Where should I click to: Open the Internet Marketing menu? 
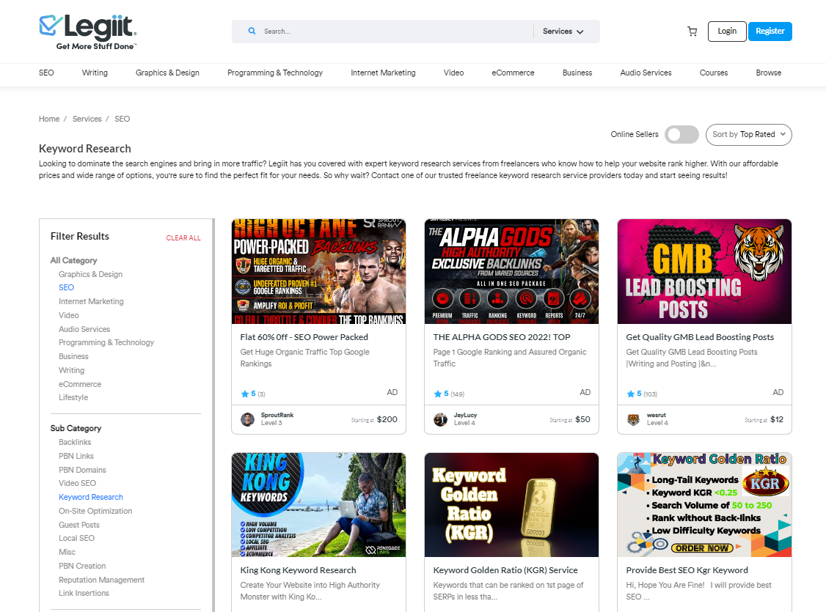pos(383,73)
